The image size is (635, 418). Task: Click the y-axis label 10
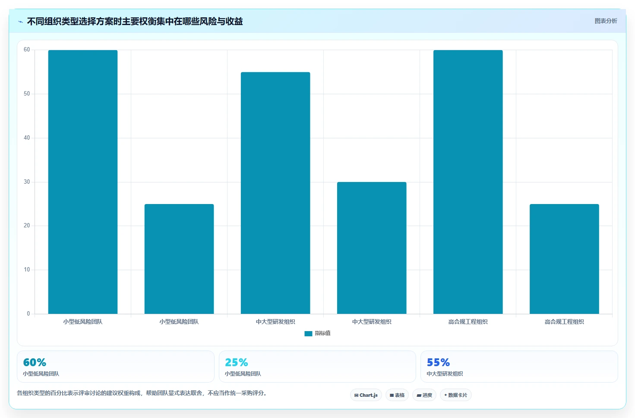click(x=27, y=270)
